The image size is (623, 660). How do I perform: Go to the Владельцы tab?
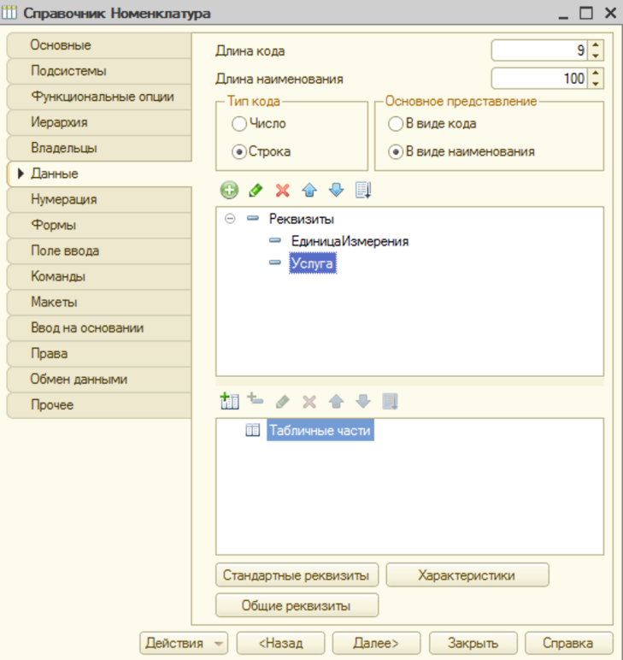pos(99,148)
